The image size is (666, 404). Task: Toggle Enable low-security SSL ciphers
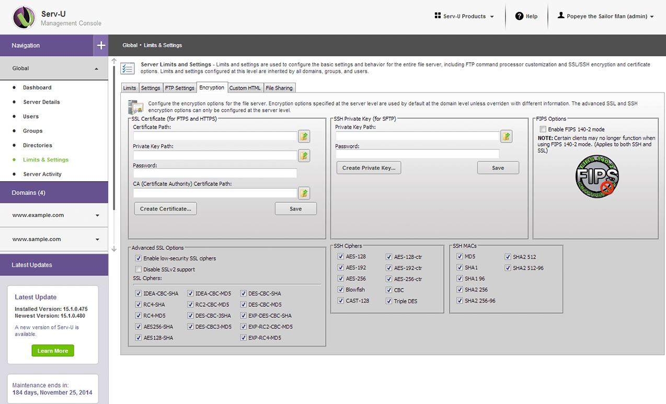tap(139, 258)
